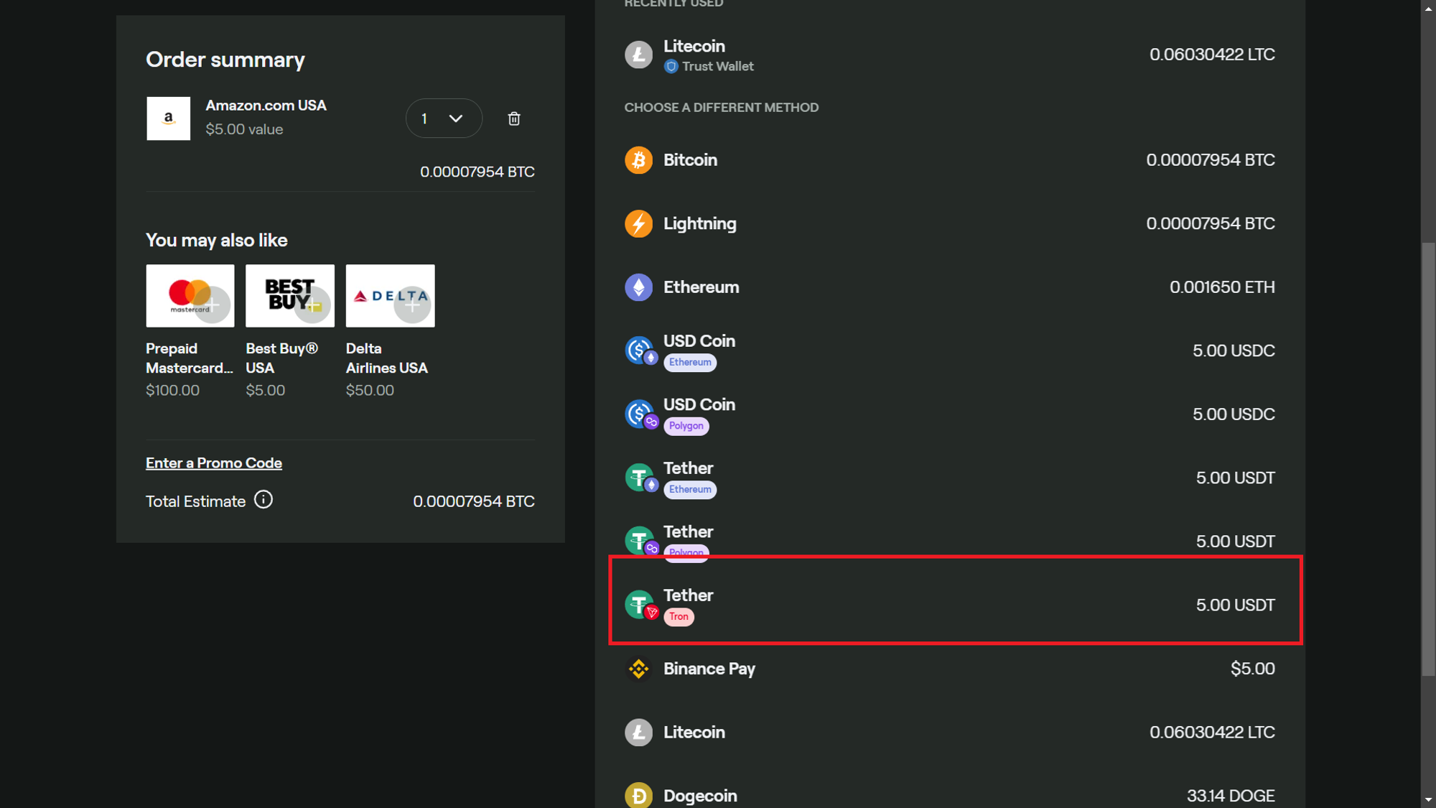Click Litecoin icon below Binance Pay

pos(638,733)
